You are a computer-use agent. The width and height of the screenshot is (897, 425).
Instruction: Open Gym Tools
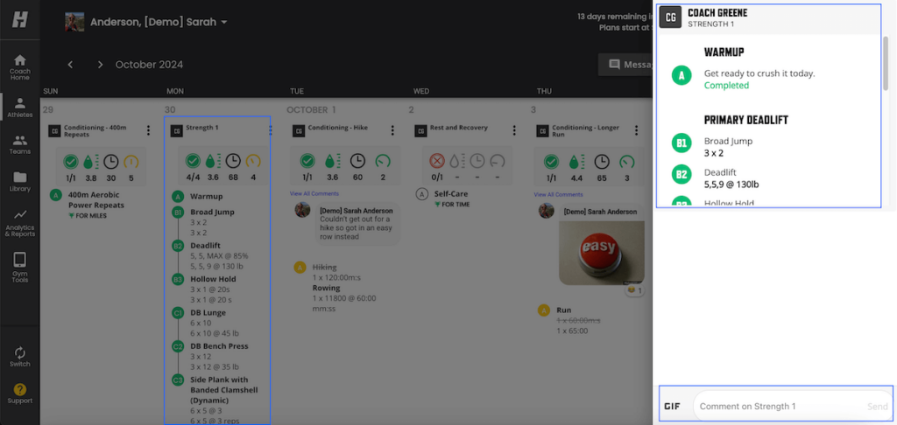click(x=19, y=267)
